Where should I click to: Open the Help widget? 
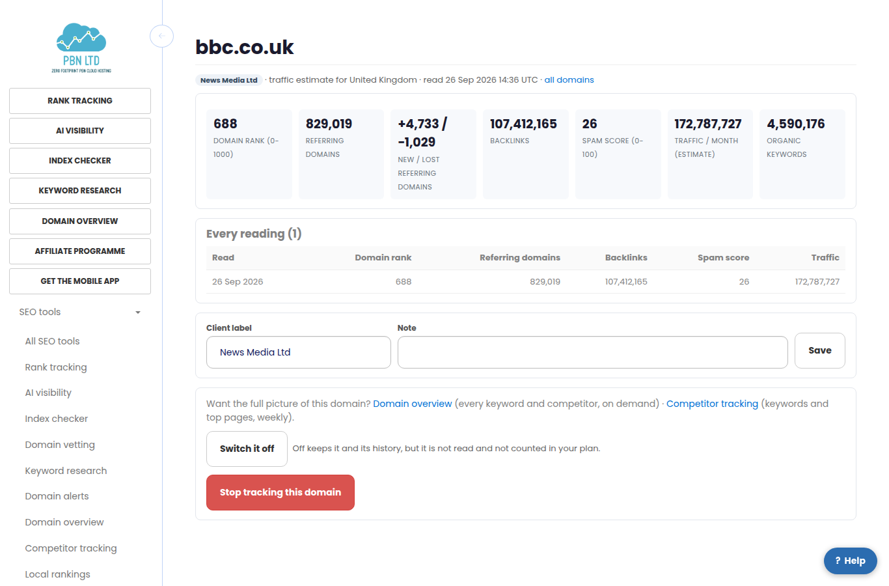pos(850,561)
